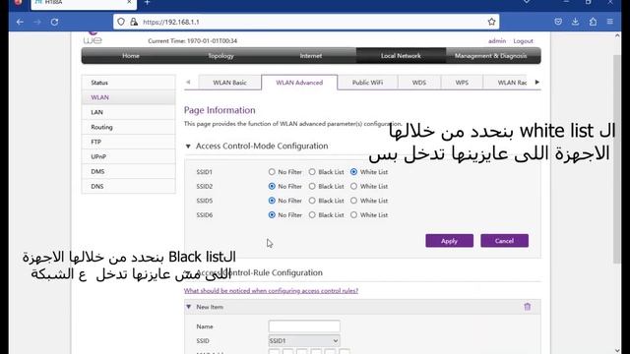The width and height of the screenshot is (630, 354).
Task: Open the Local Network menu
Action: (x=401, y=56)
